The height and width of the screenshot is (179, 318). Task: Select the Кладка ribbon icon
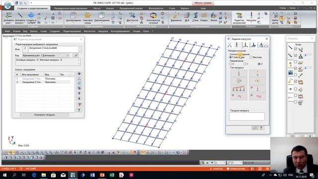click(204, 17)
